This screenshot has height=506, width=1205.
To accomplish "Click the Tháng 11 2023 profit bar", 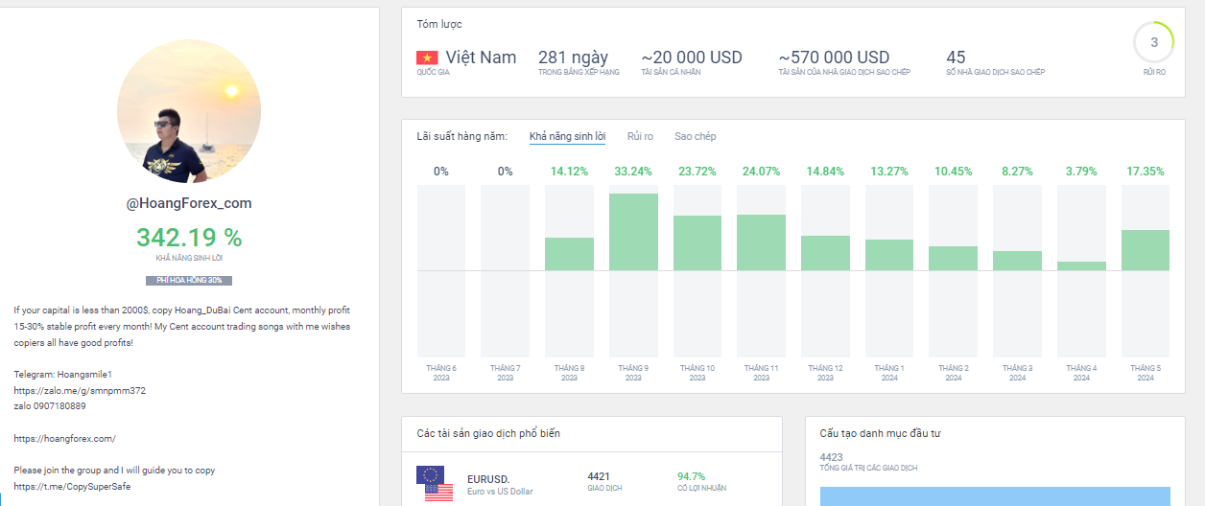I will coord(762,242).
